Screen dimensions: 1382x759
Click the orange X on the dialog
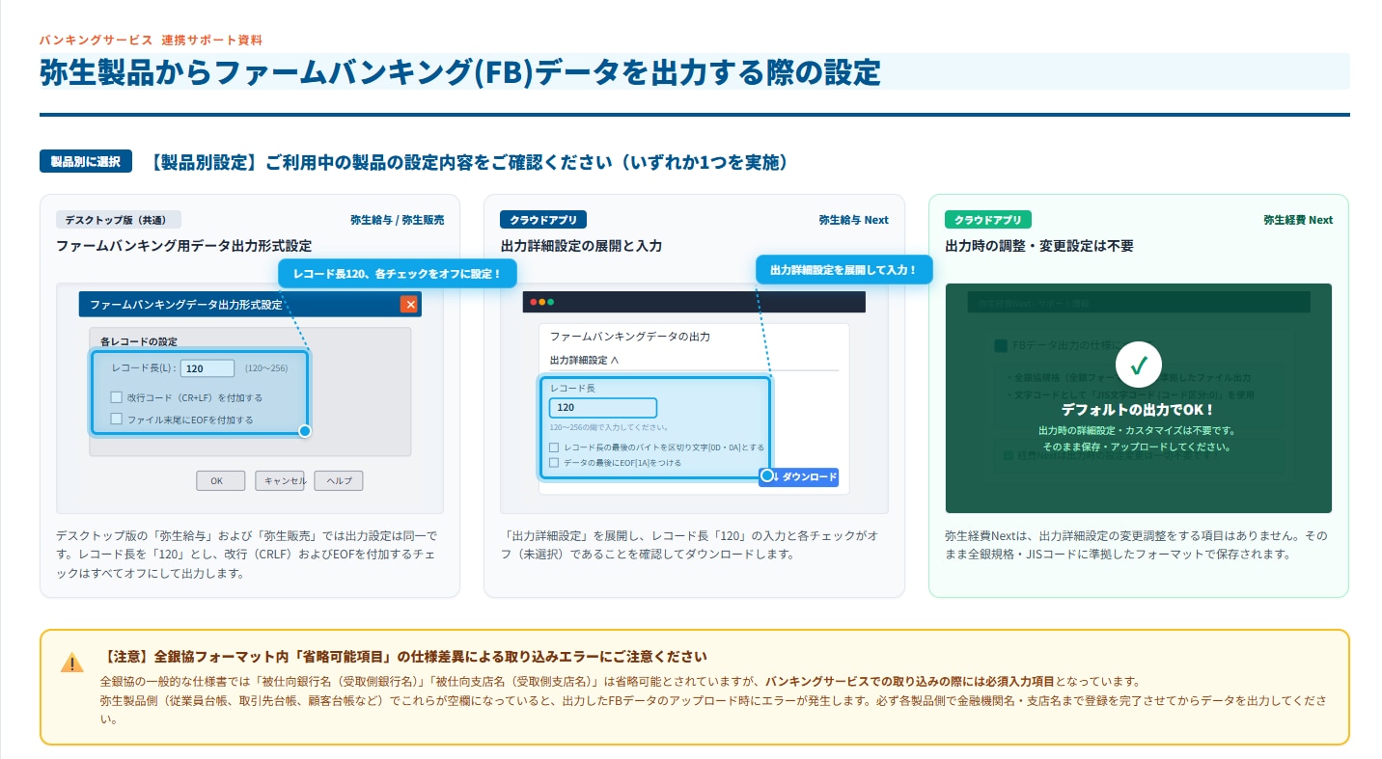pos(409,305)
